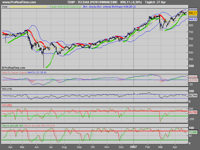Click the blue MACD (12 26 9) legend
This screenshot has height=150, width=200.
point(37,72)
